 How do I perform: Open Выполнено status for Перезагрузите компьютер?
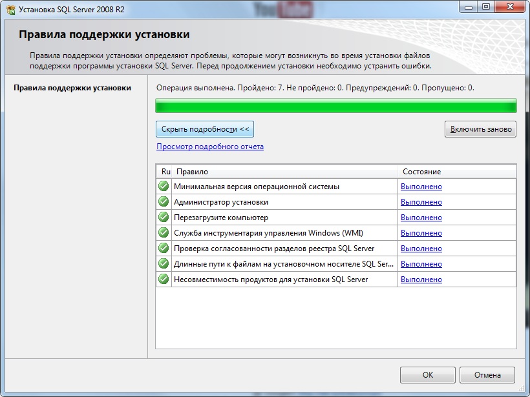click(x=421, y=218)
